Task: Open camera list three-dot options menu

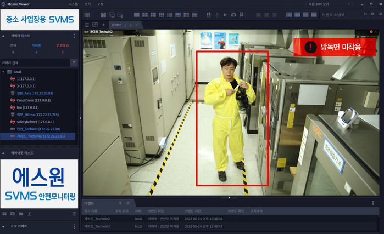Action: click(75, 35)
